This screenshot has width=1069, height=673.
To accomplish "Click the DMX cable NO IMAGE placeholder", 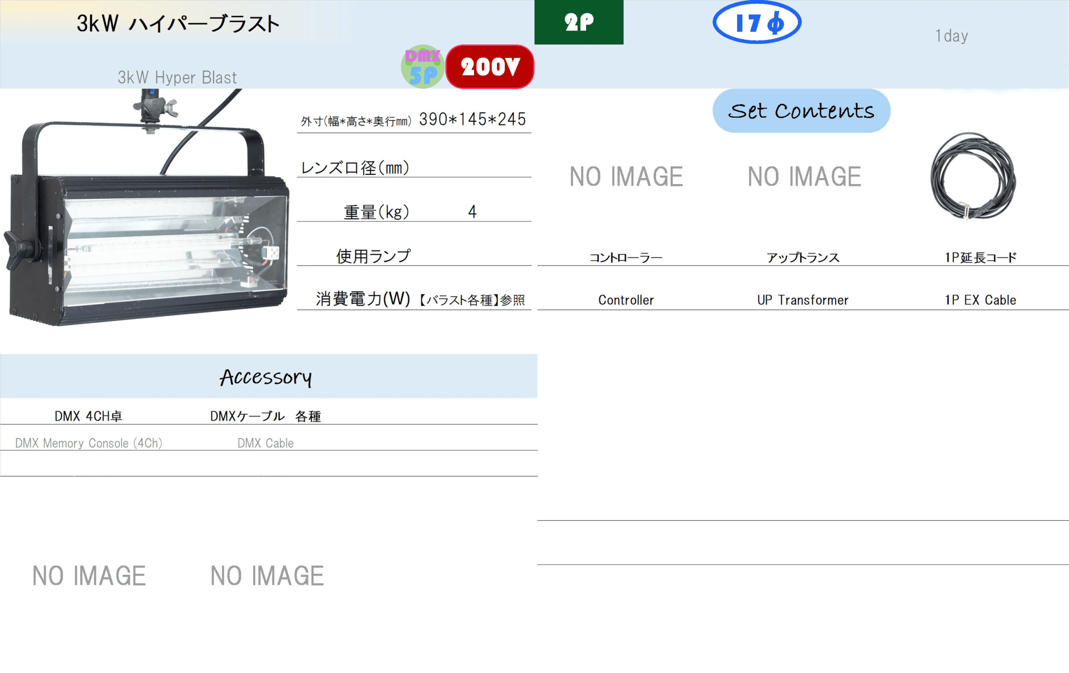I will click(x=267, y=575).
